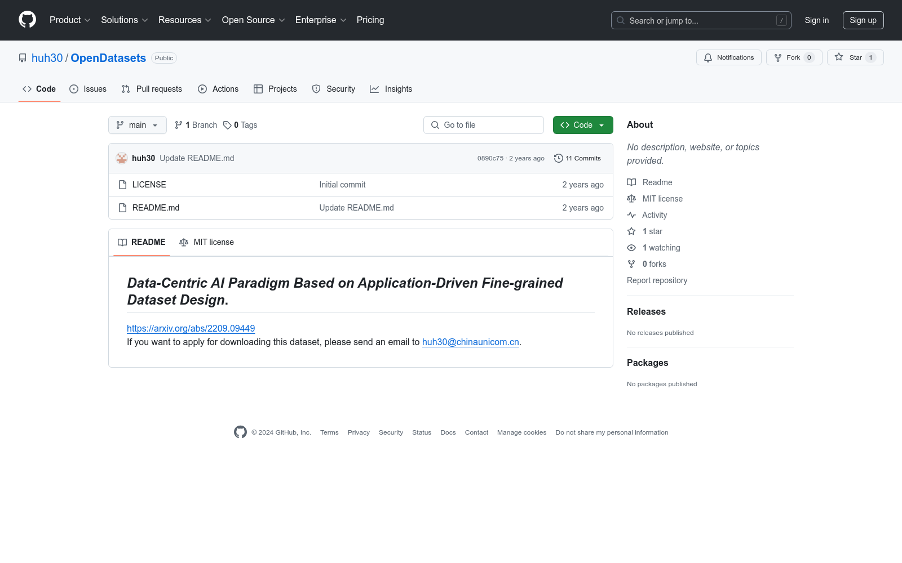Click the repository icon beside huh30
The height and width of the screenshot is (563, 902).
coord(23,58)
